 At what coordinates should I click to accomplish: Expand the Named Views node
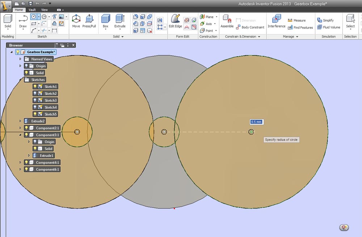tap(20, 59)
